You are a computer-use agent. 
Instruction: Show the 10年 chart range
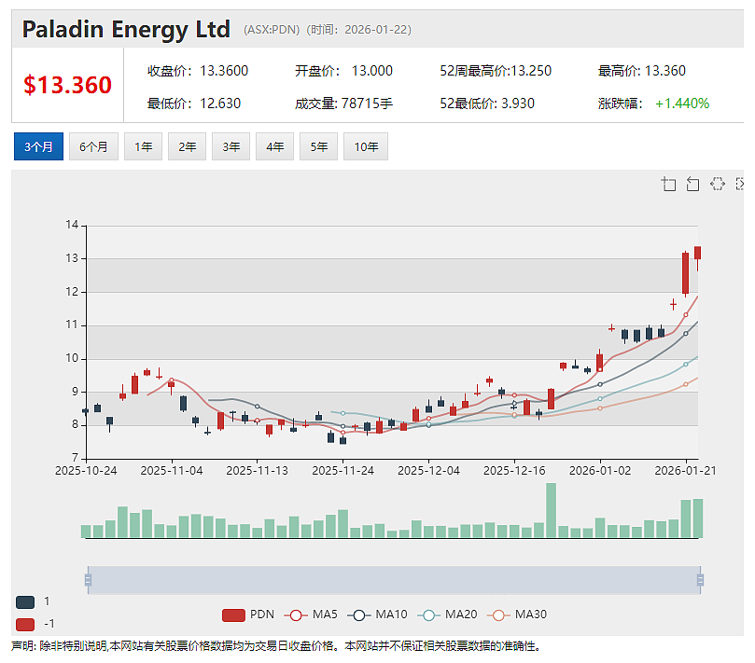point(366,146)
